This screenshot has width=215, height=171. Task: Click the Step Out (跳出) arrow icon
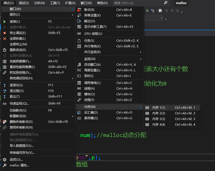pos(5,97)
